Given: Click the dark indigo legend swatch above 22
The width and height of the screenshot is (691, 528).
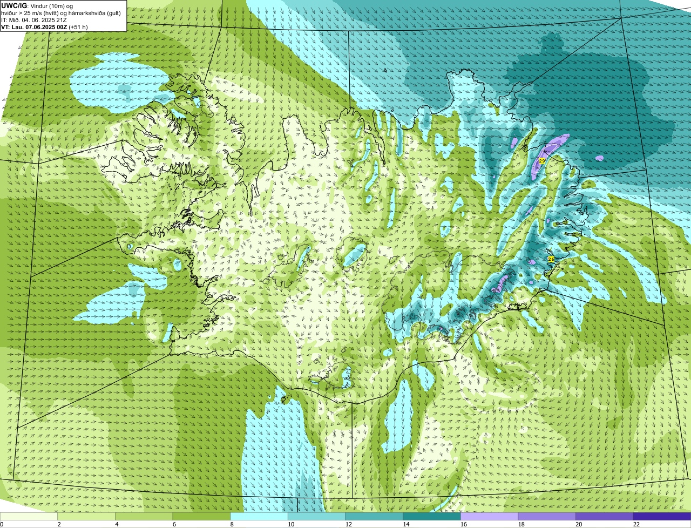Looking at the screenshot, I should click(662, 516).
